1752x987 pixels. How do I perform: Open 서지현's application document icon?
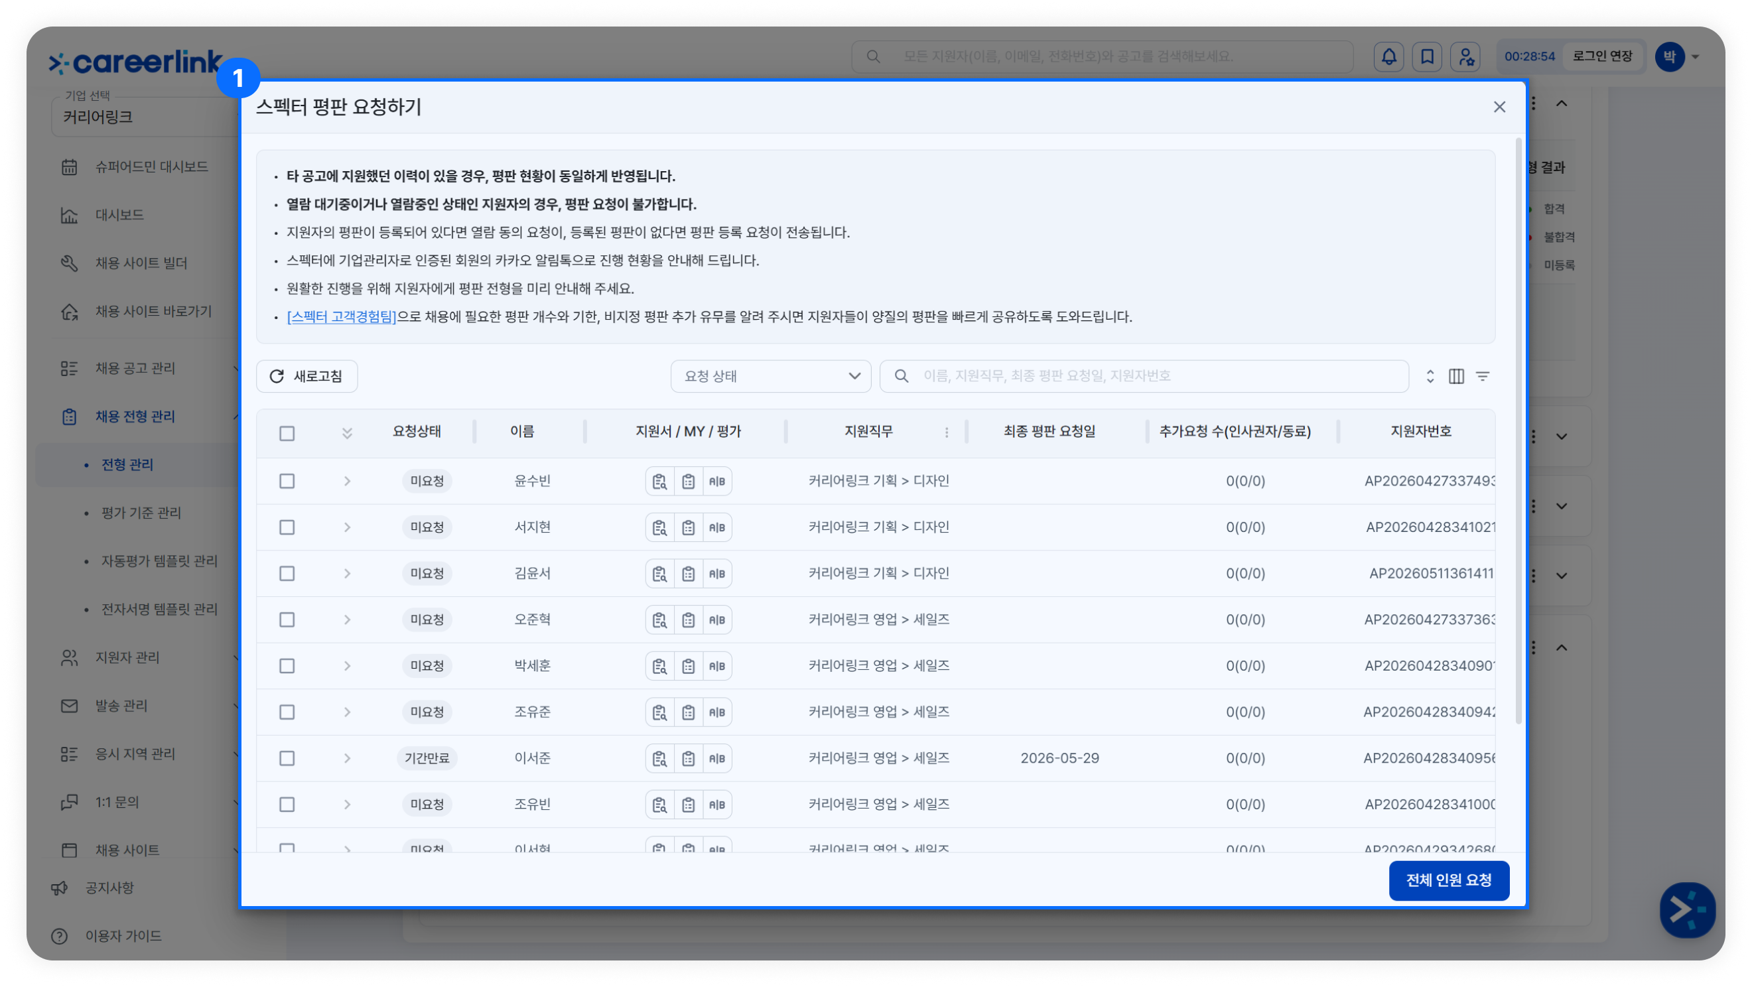coord(659,528)
